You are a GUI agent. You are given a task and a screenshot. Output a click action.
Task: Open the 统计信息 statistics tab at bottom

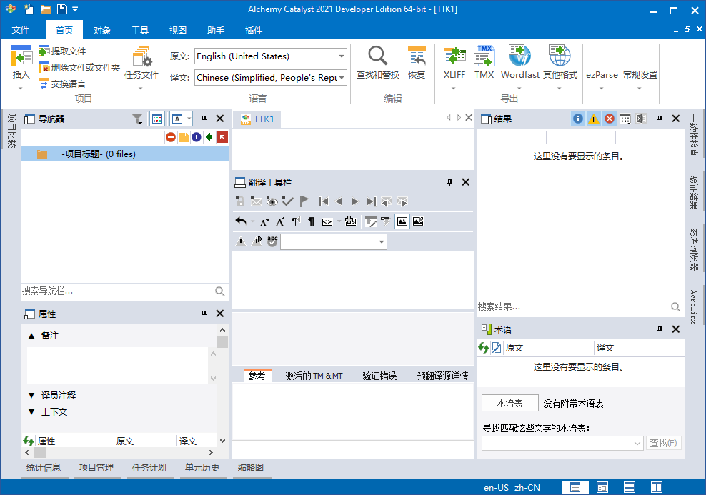[x=43, y=468]
